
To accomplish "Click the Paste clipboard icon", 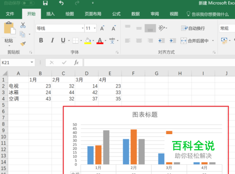I will pyautogui.click(x=10, y=28).
